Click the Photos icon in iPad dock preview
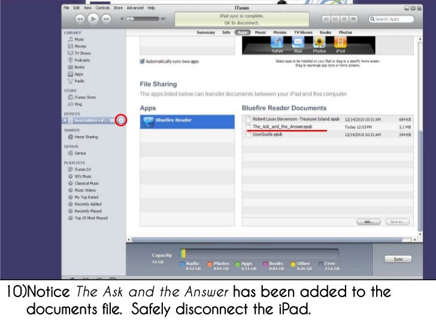This screenshot has height=327, width=436. click(319, 44)
